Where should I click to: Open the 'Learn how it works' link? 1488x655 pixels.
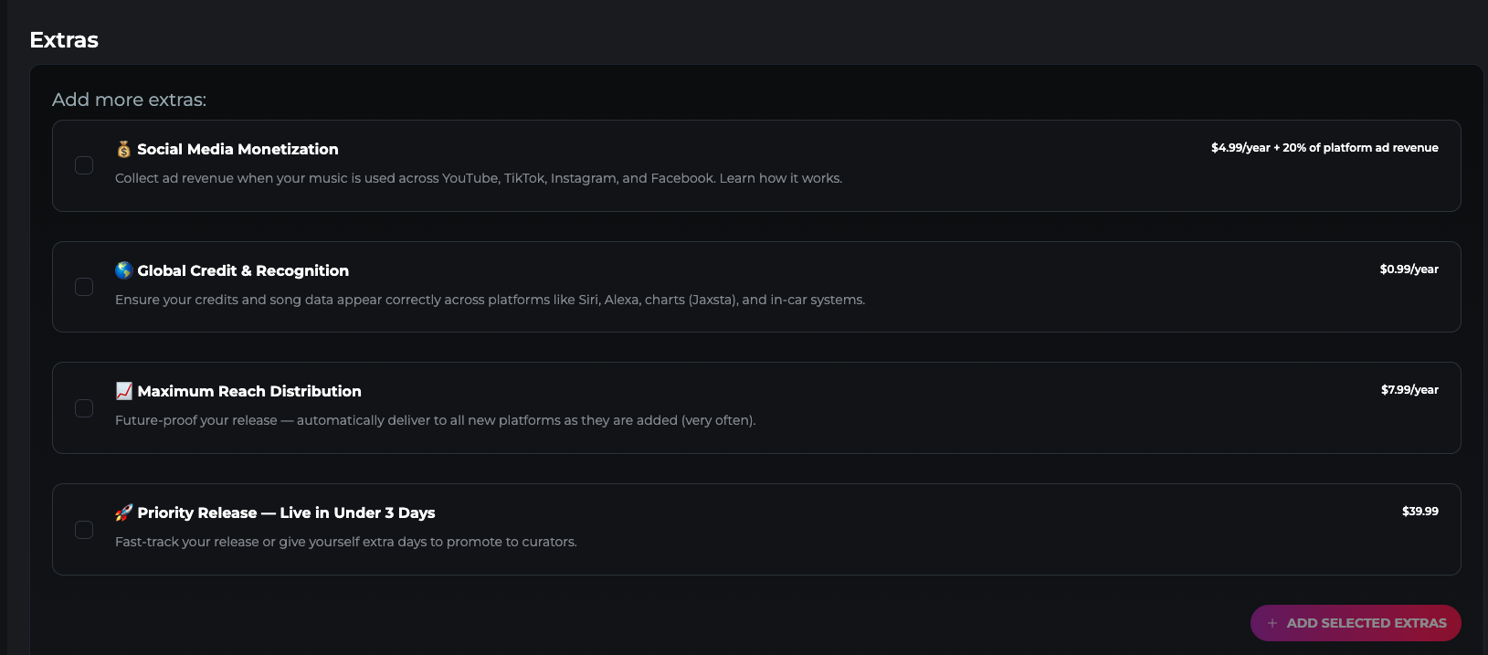coord(780,178)
